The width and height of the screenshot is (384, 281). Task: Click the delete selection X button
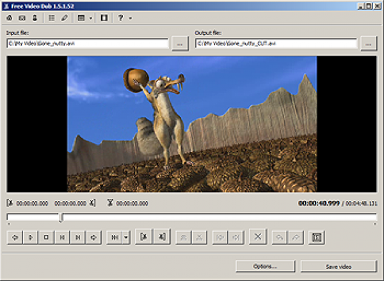(x=258, y=237)
